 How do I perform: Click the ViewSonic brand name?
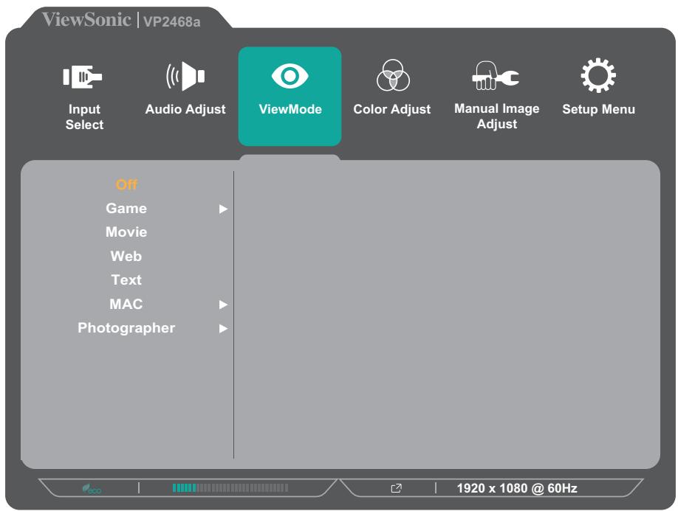[86, 20]
